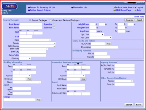Click Weight From lb field

click(93, 28)
